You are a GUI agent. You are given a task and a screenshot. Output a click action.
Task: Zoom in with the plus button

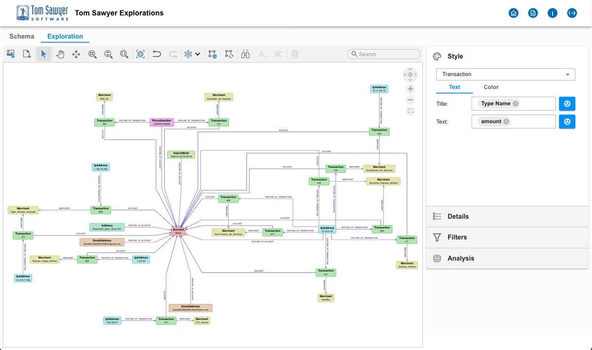(410, 89)
